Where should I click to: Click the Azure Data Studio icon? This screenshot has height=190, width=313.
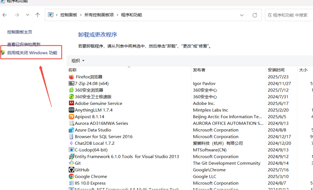(x=71, y=130)
